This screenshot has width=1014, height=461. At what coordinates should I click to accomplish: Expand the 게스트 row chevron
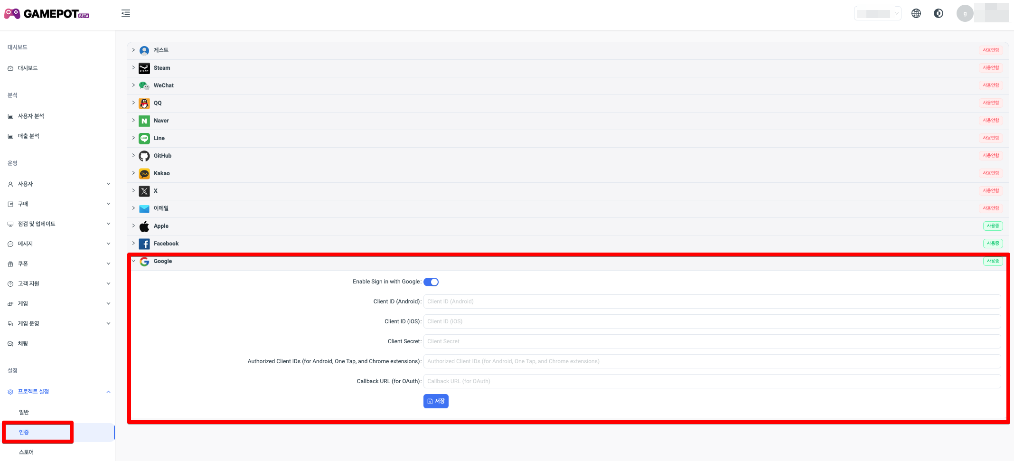click(x=133, y=50)
